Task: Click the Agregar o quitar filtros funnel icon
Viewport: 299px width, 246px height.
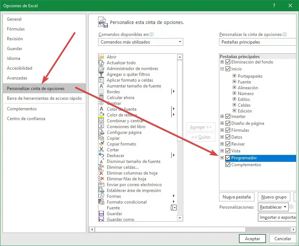Action: click(101, 74)
